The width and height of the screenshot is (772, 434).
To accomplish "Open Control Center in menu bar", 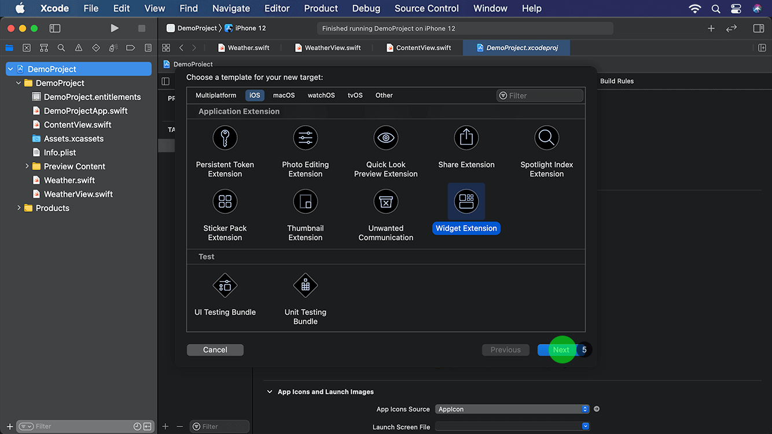I will coord(736,8).
